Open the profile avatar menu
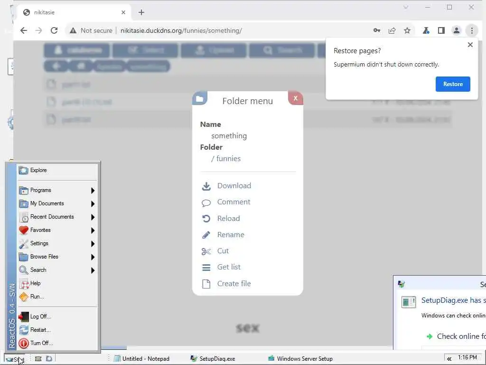 point(456,30)
